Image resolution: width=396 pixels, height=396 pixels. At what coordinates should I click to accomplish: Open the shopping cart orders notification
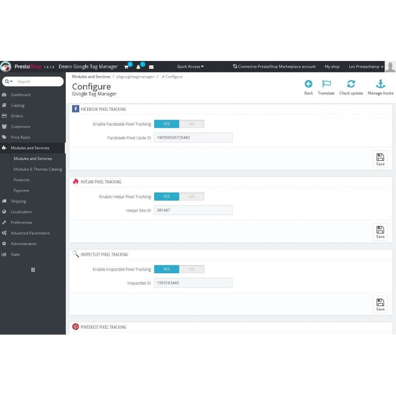point(127,67)
